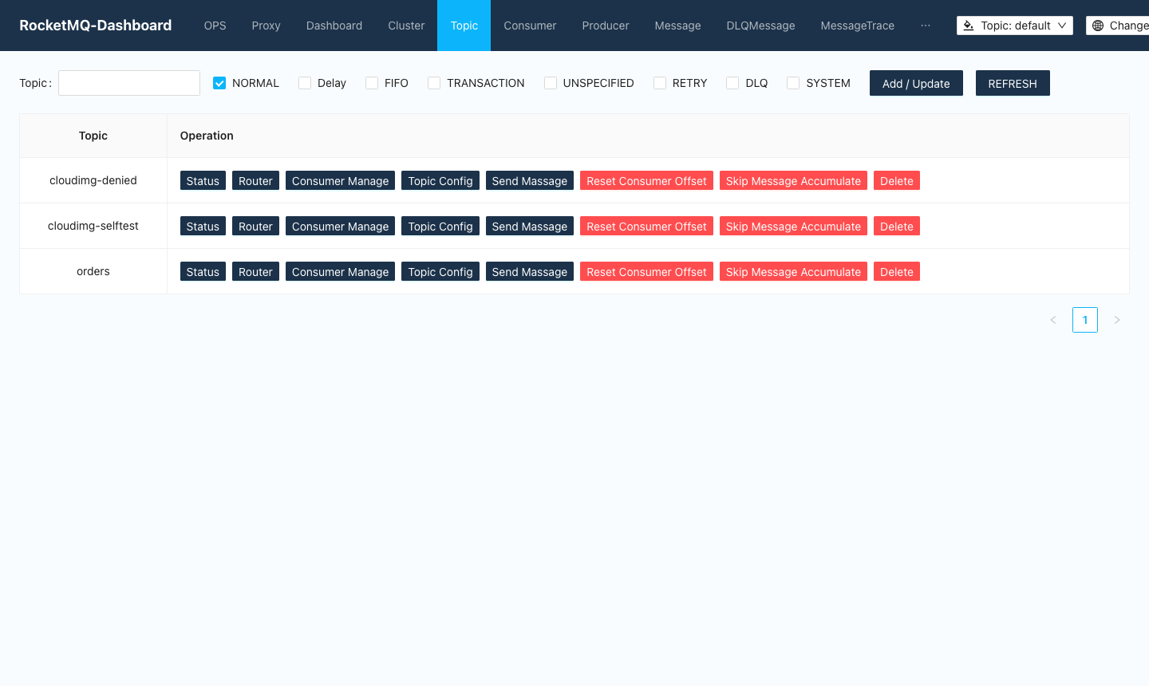The height and width of the screenshot is (686, 1149).
Task: Enable UNSPECIFIED topic type filter
Action: click(551, 83)
